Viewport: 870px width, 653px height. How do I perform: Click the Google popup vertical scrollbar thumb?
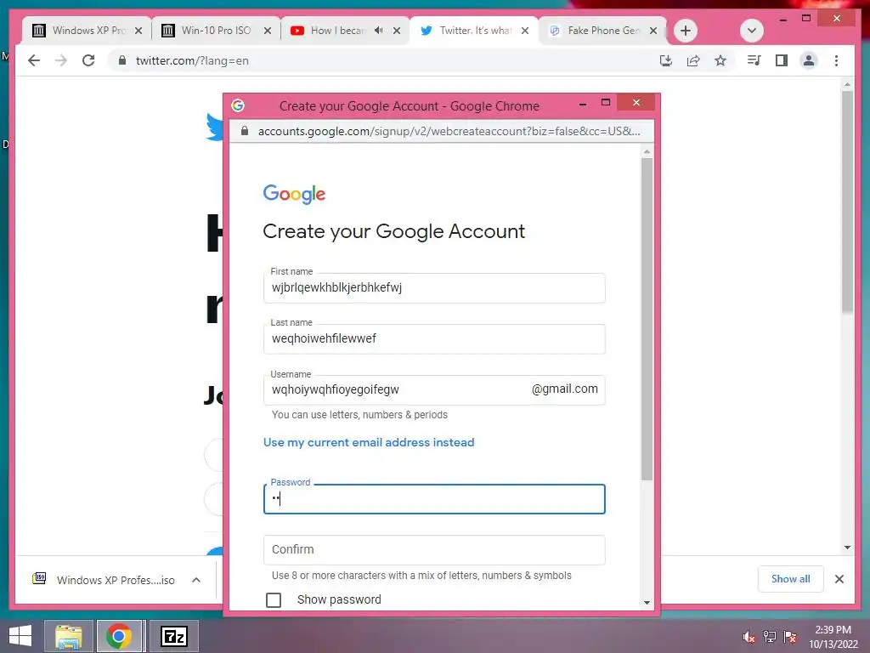click(x=647, y=320)
